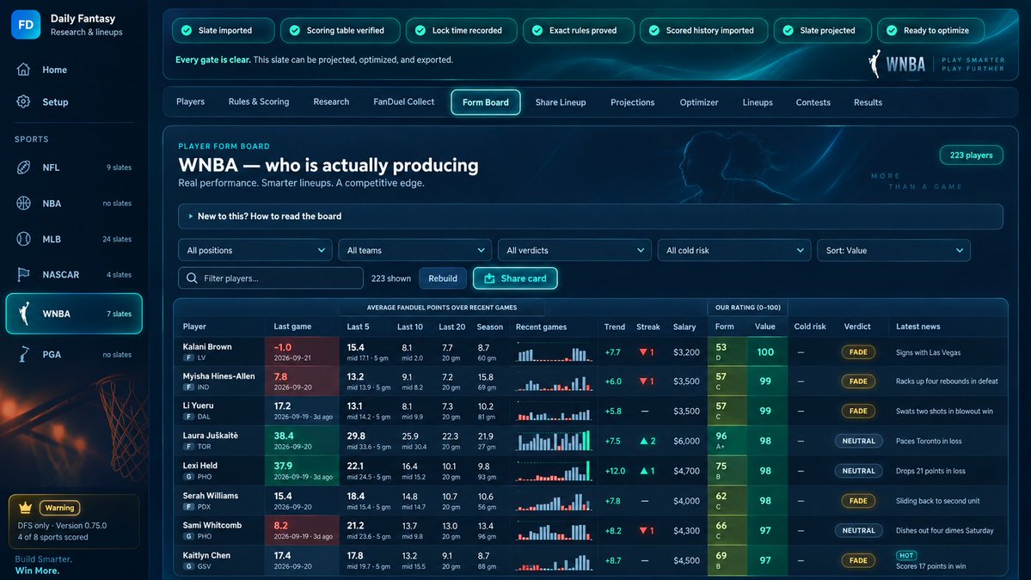Image resolution: width=1031 pixels, height=580 pixels.
Task: Select the Form Board tab
Action: tap(485, 102)
